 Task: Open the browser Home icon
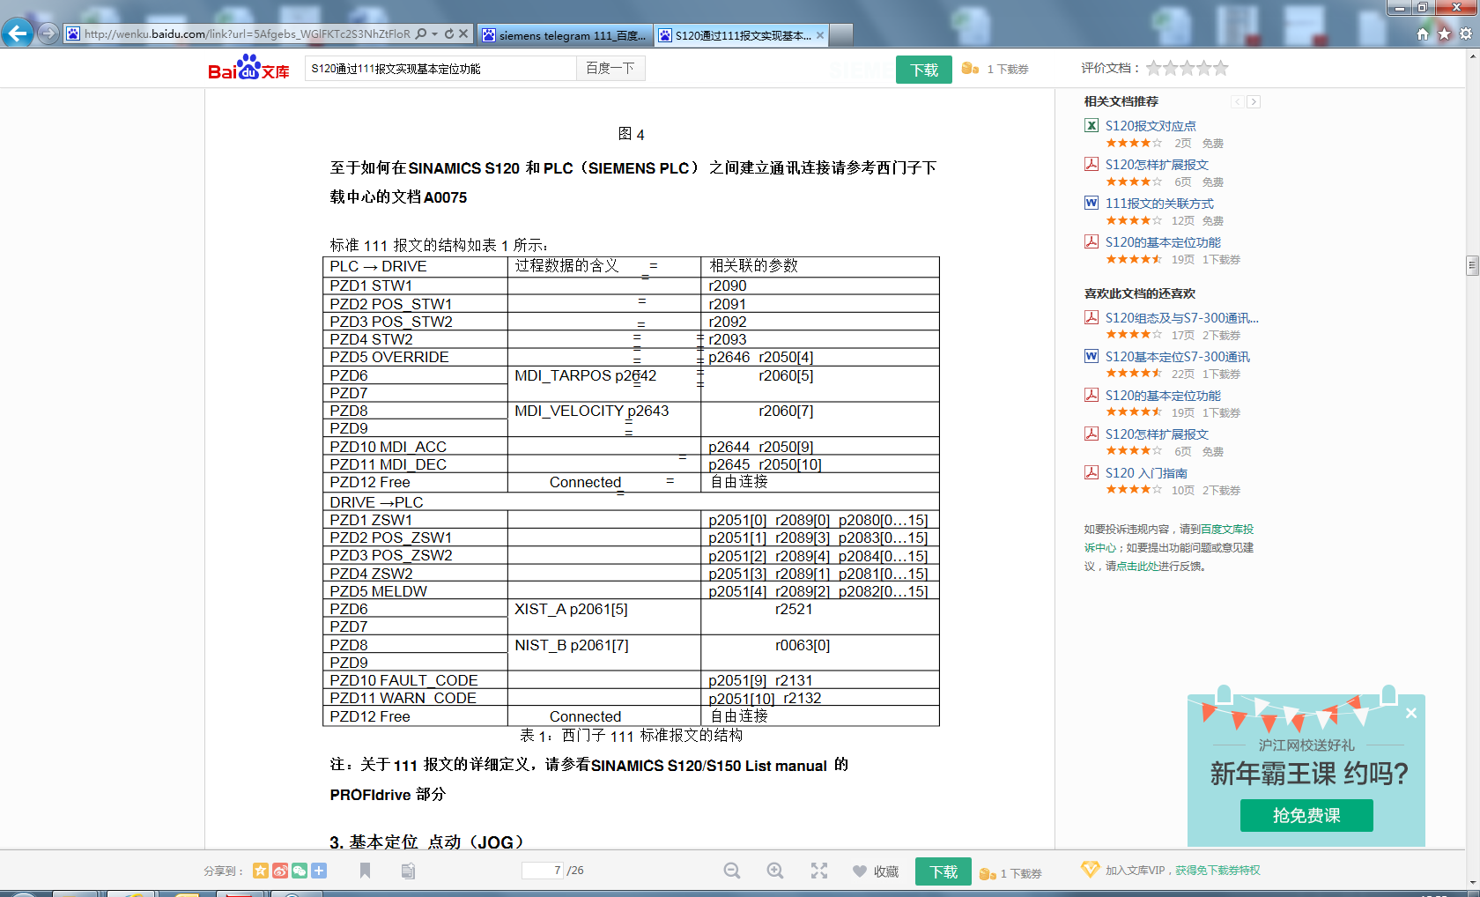point(1423,33)
